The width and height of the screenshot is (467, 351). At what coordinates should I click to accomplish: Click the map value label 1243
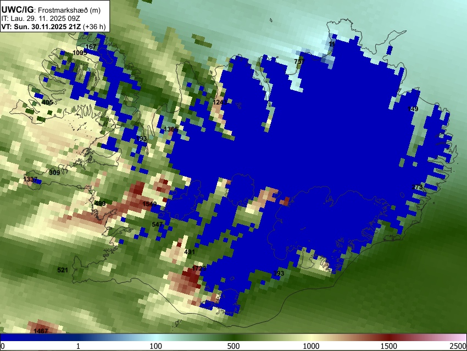220,102
